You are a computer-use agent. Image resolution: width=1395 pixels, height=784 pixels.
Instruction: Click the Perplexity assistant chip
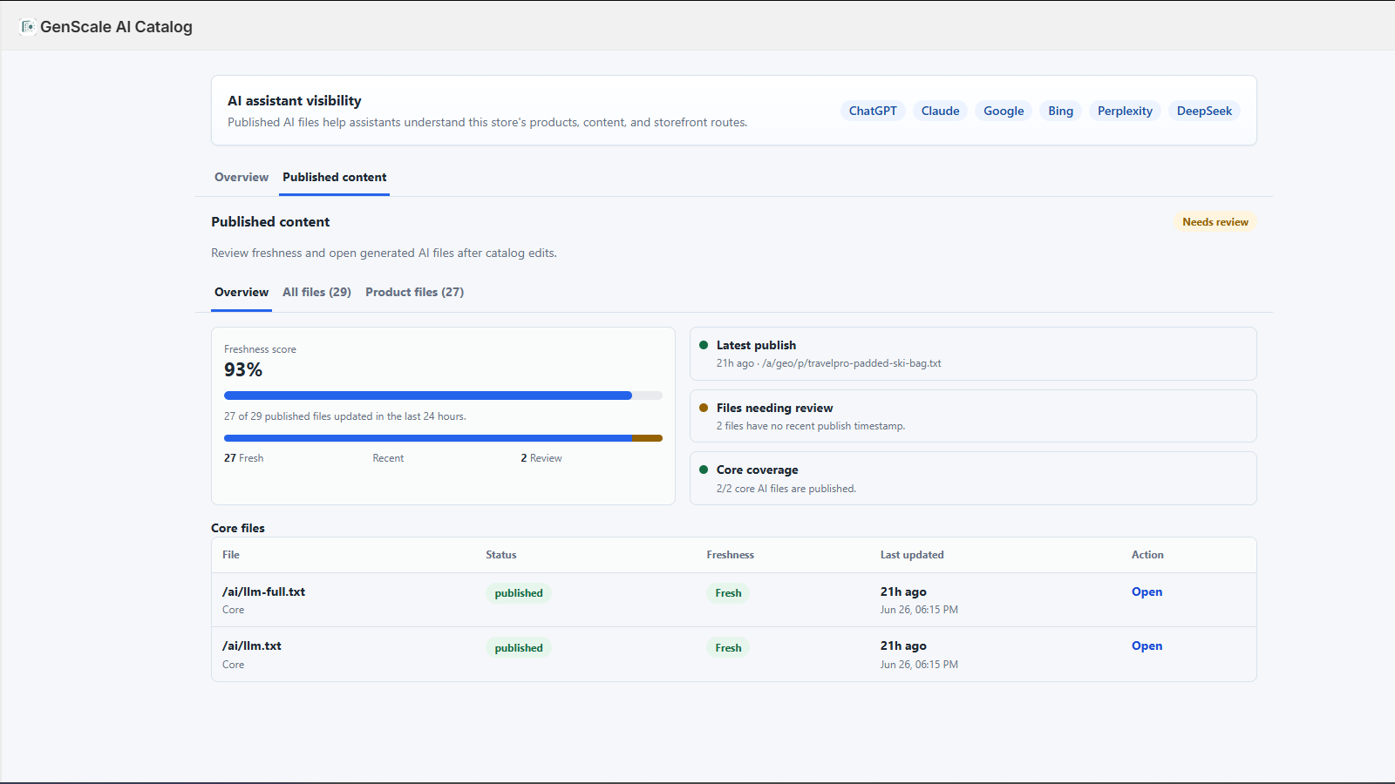[x=1125, y=111]
